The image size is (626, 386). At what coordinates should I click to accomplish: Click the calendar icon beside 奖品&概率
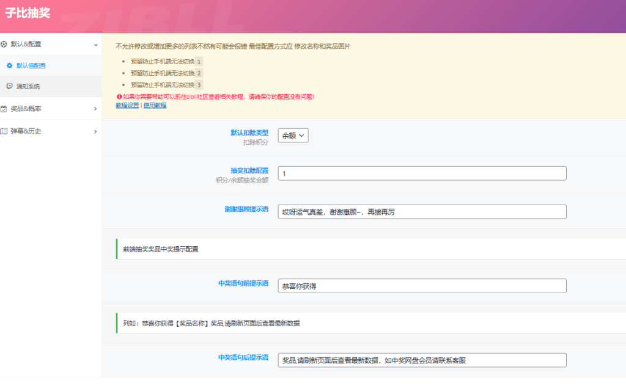tap(5, 109)
